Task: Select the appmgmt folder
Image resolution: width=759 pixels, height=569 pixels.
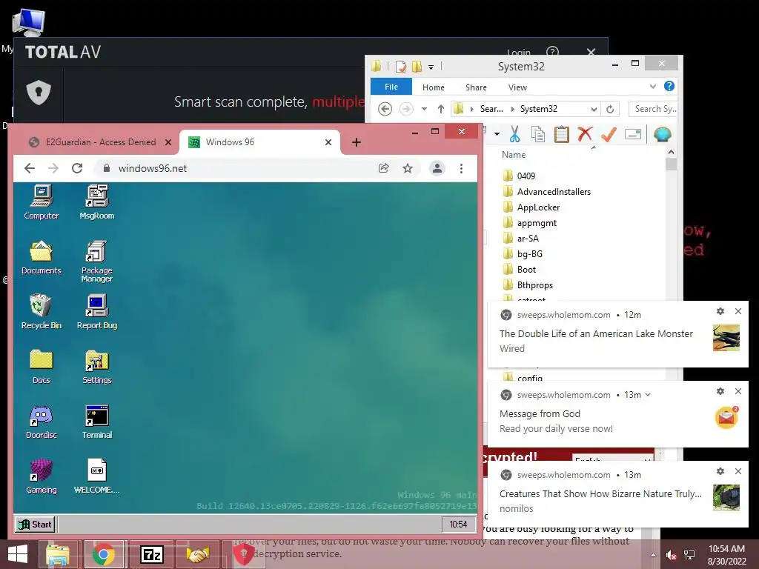Action: (530, 223)
